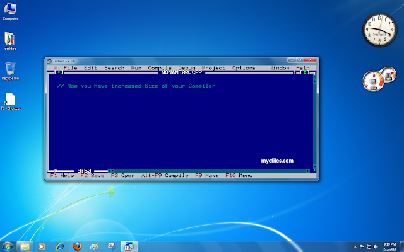
Task: Select the Recycle Bin icon
Action: point(10,71)
